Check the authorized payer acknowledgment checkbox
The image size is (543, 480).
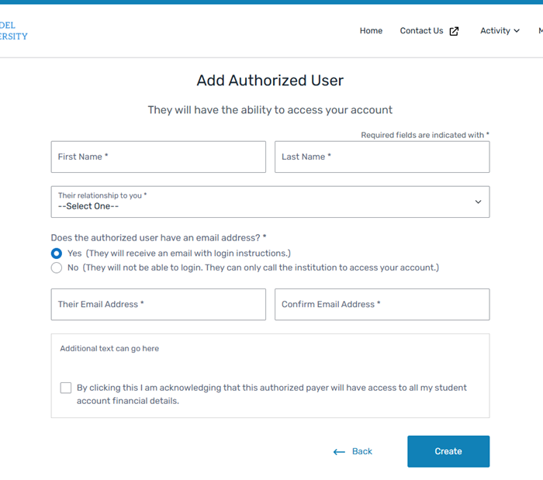[66, 388]
